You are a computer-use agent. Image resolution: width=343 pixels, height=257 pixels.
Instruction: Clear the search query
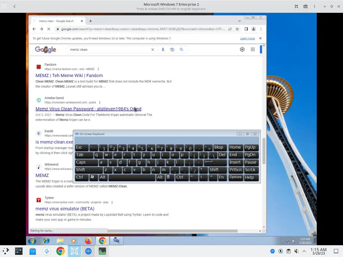click(x=153, y=50)
